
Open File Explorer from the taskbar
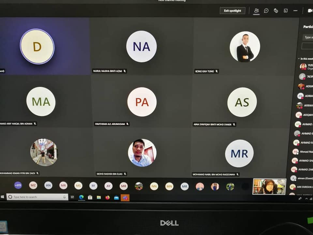[x=98, y=198]
